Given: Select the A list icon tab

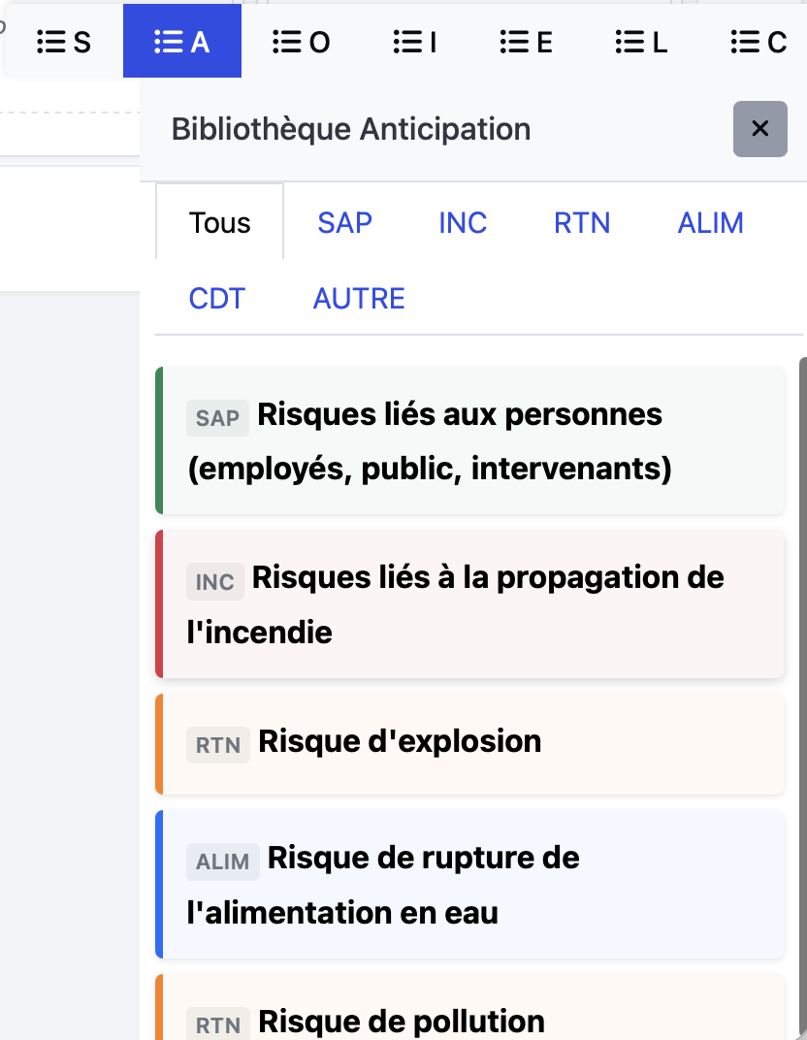Looking at the screenshot, I should [182, 42].
